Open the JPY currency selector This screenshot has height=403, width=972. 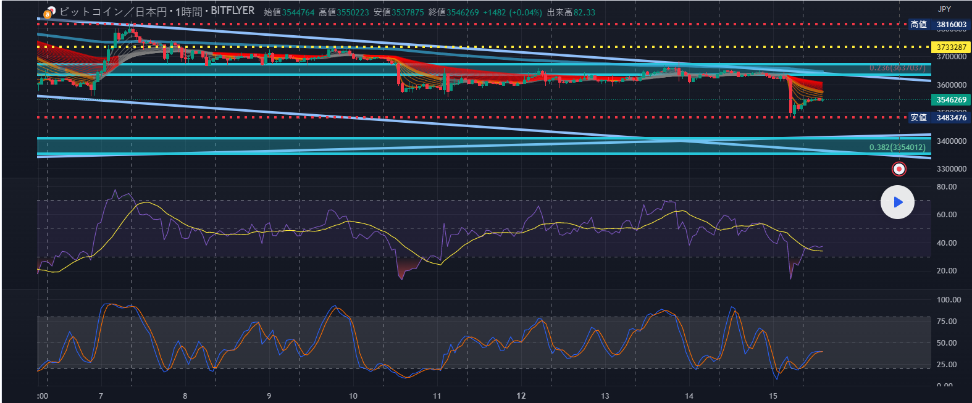[944, 9]
